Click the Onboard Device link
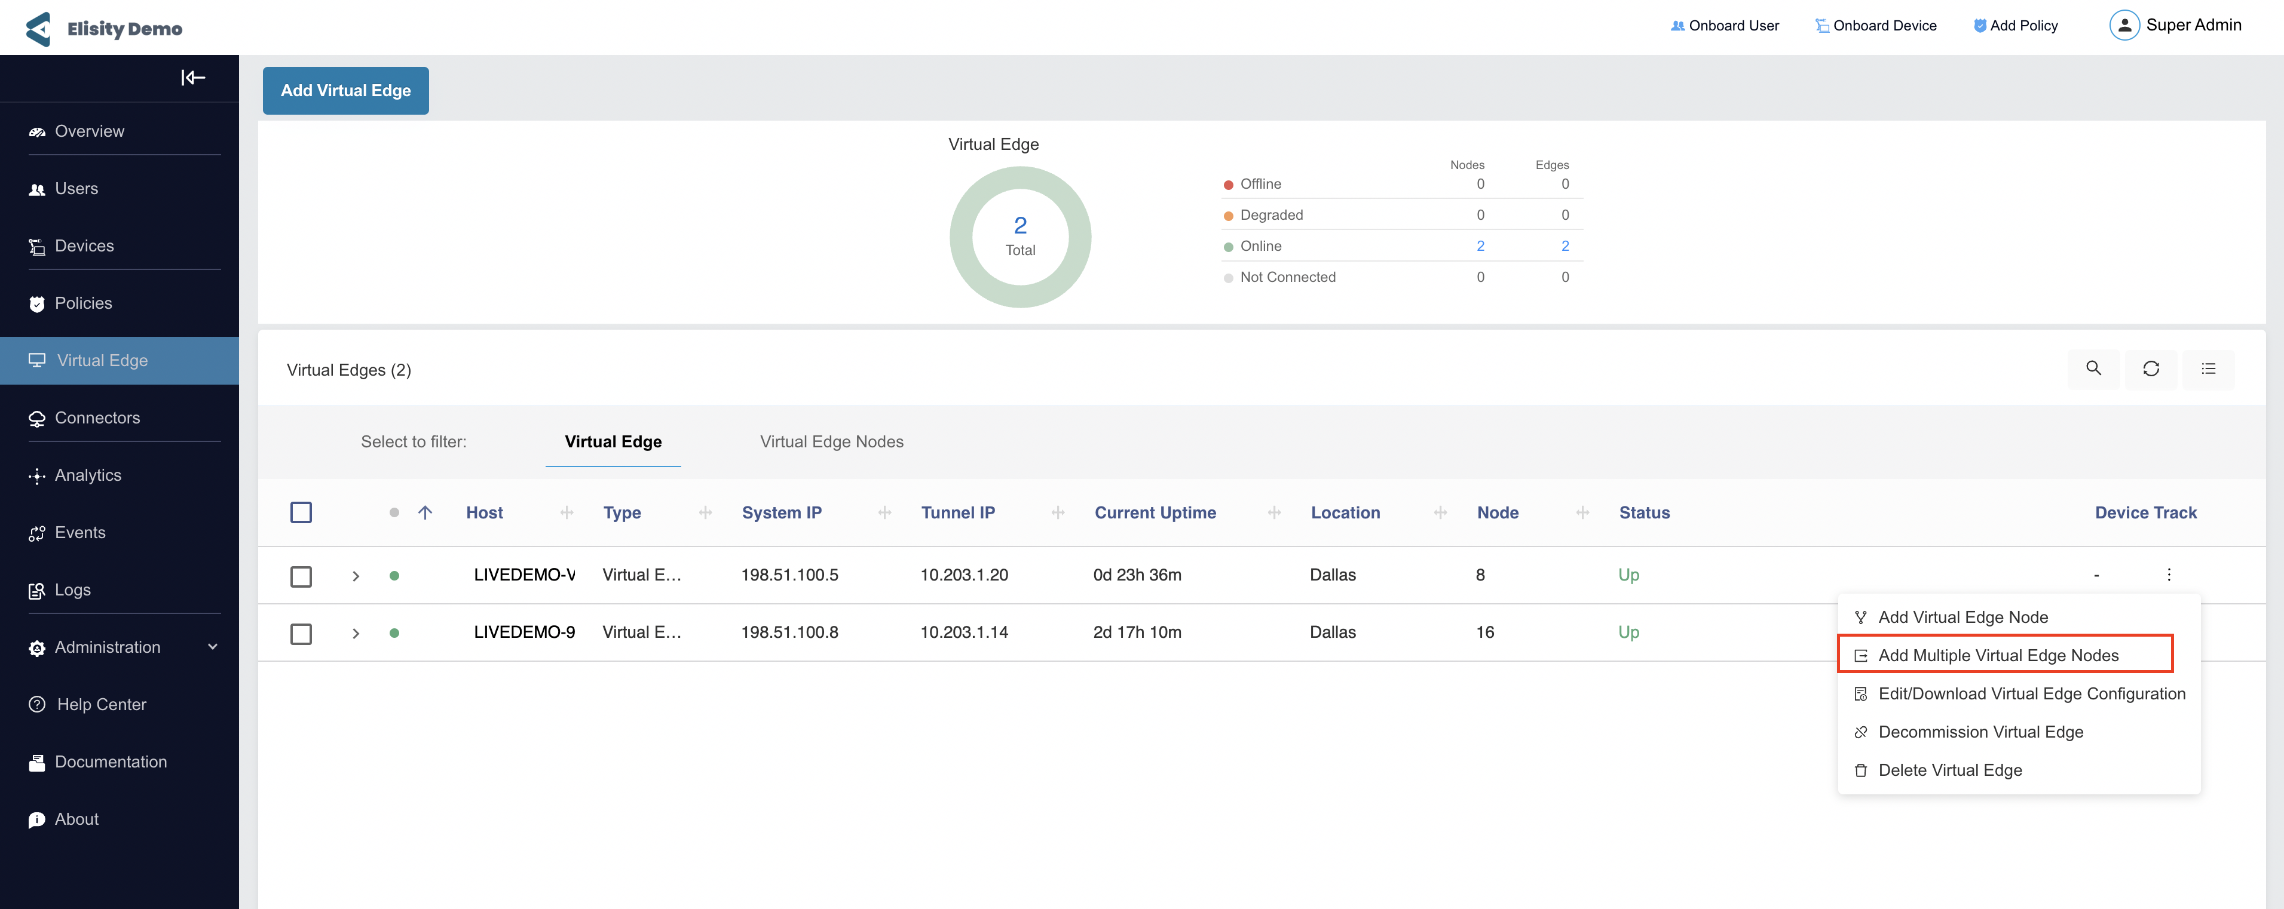The width and height of the screenshot is (2284, 909). click(1875, 26)
